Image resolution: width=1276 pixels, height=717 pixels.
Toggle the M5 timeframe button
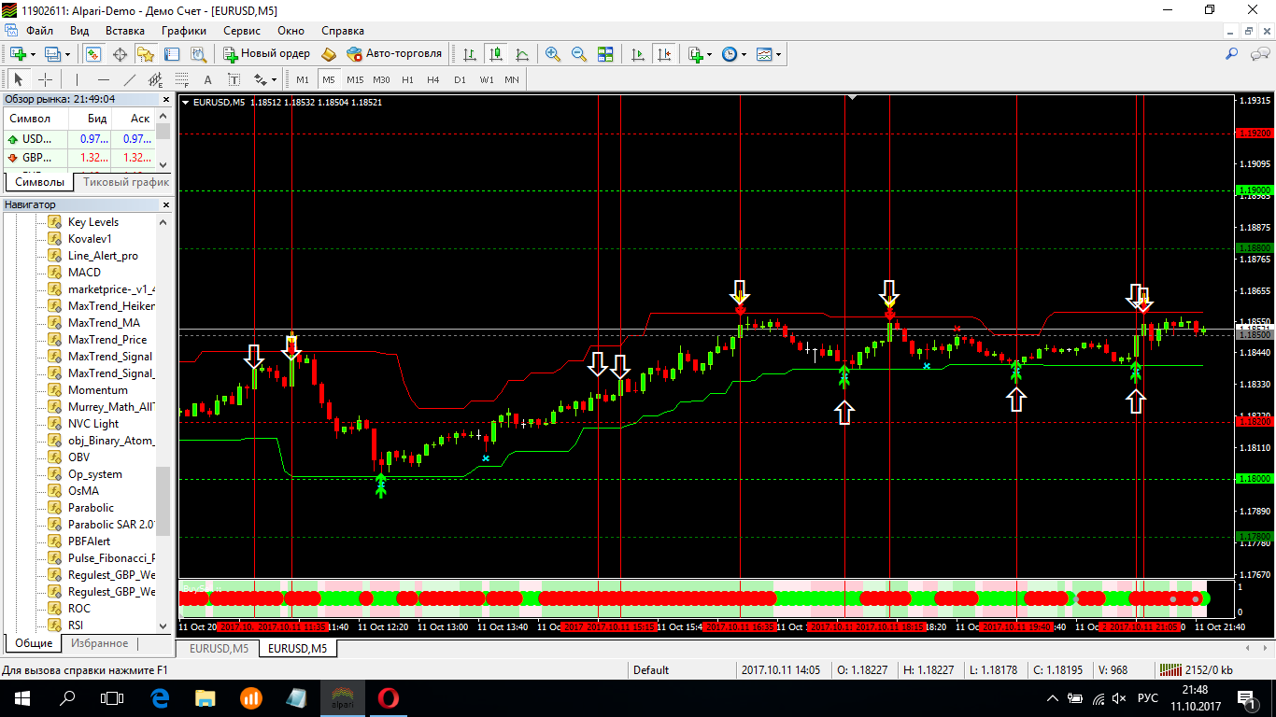click(328, 79)
